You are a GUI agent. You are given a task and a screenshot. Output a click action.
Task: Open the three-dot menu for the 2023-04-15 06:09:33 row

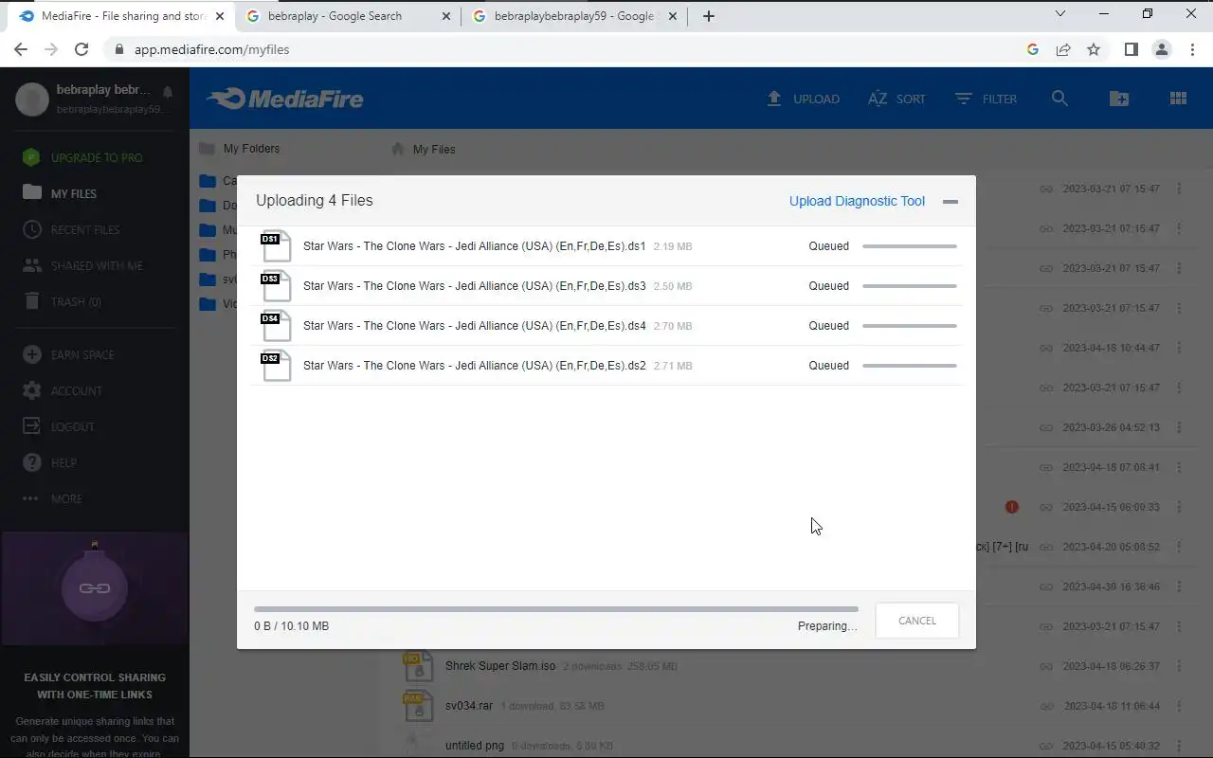[x=1179, y=507]
